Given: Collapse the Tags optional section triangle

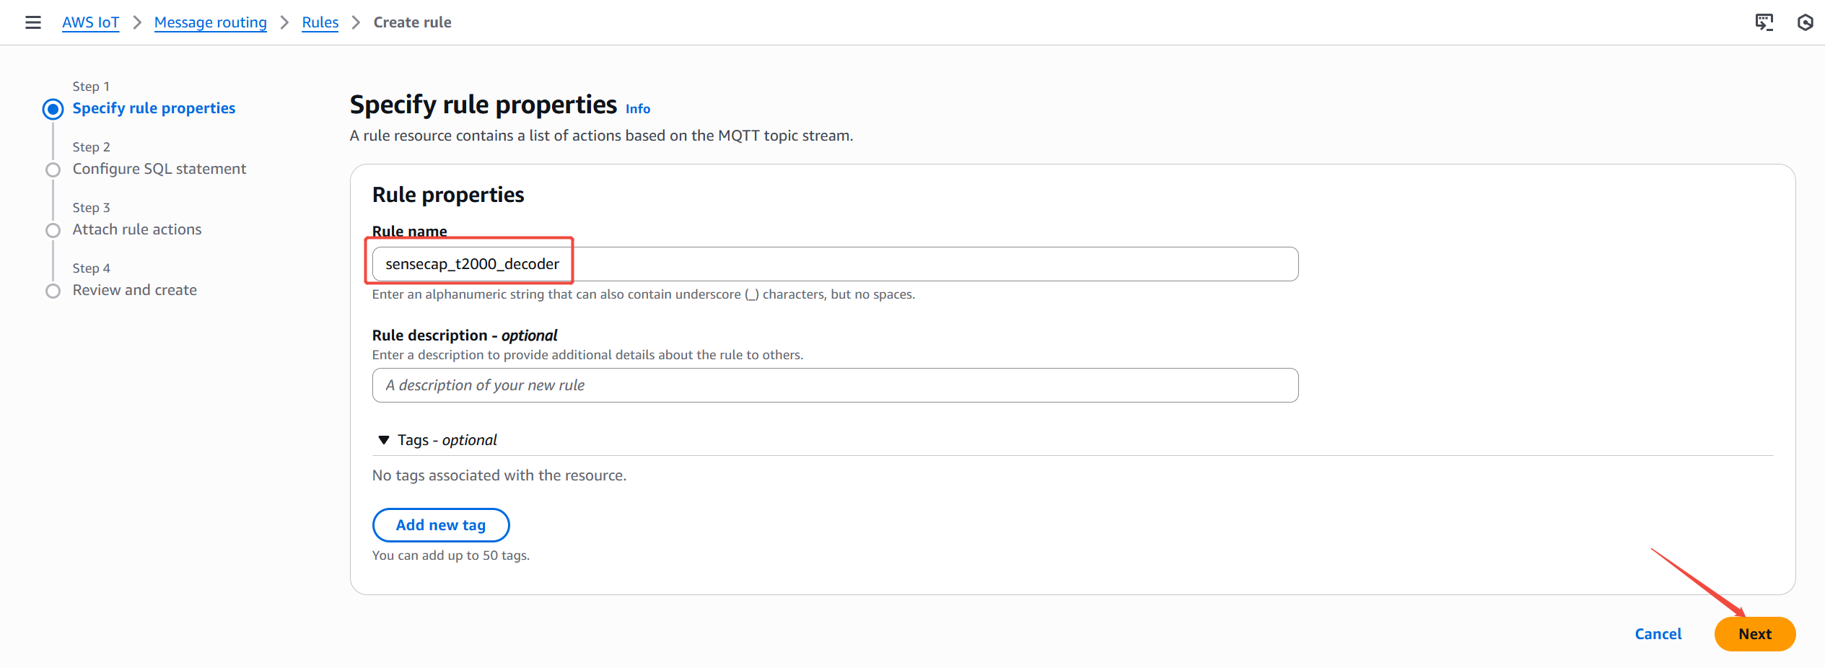Looking at the screenshot, I should 384,440.
